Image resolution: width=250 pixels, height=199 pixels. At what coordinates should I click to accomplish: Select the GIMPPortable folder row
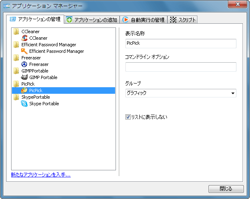coord(35,71)
